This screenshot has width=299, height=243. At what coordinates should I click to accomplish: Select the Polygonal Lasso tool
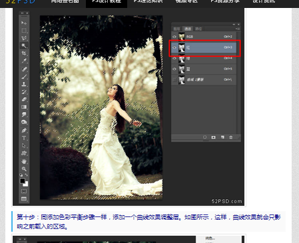[x=24, y=38]
